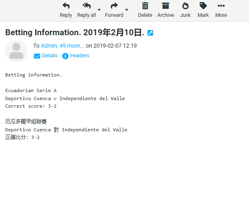Open the Mark tag menu

pyautogui.click(x=203, y=6)
